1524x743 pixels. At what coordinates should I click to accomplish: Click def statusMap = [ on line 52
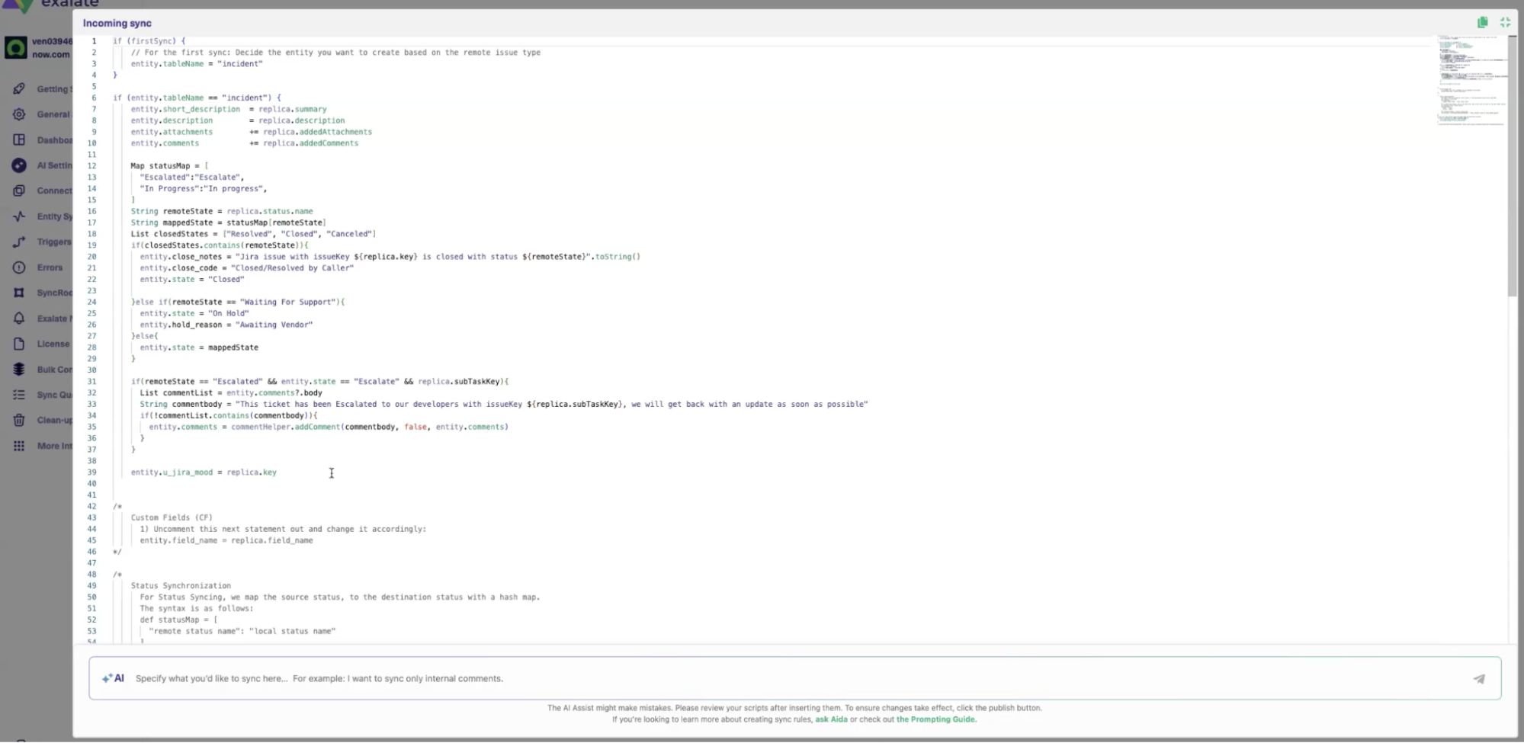click(178, 620)
